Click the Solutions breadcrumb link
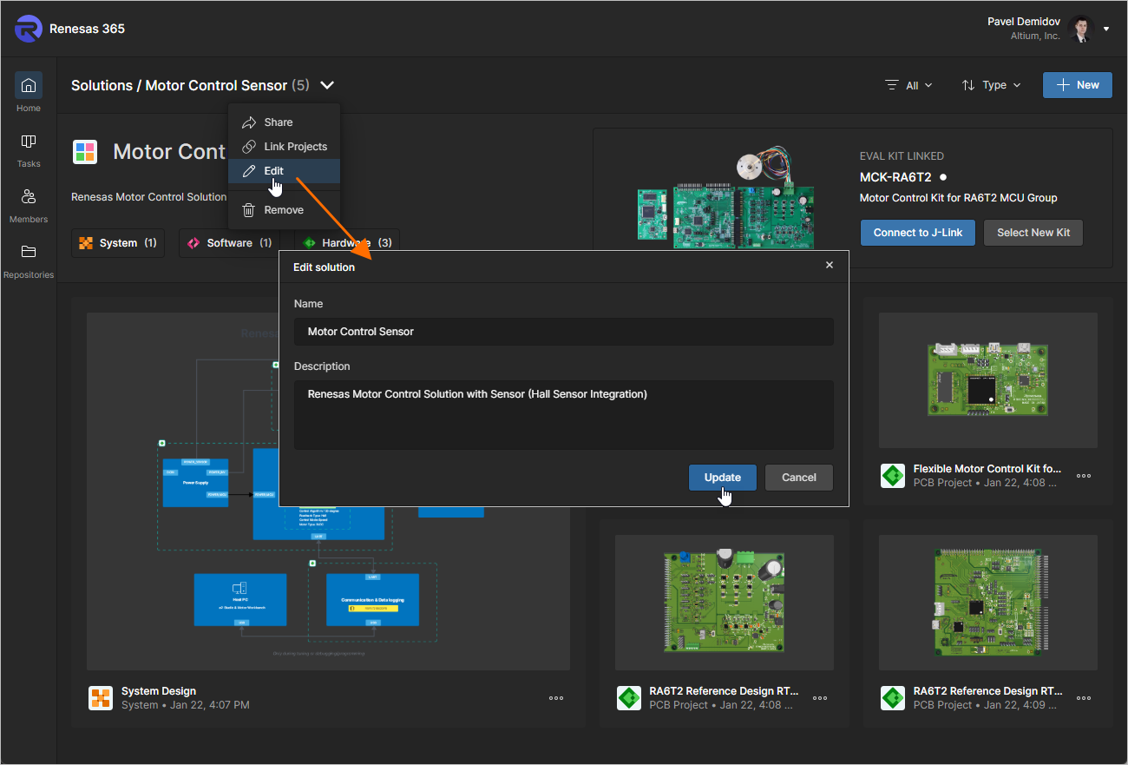 (102, 85)
